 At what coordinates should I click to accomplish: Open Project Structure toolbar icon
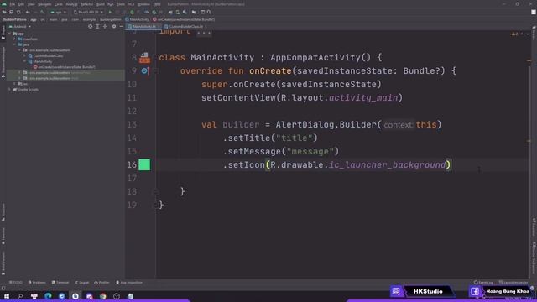tap(194, 12)
